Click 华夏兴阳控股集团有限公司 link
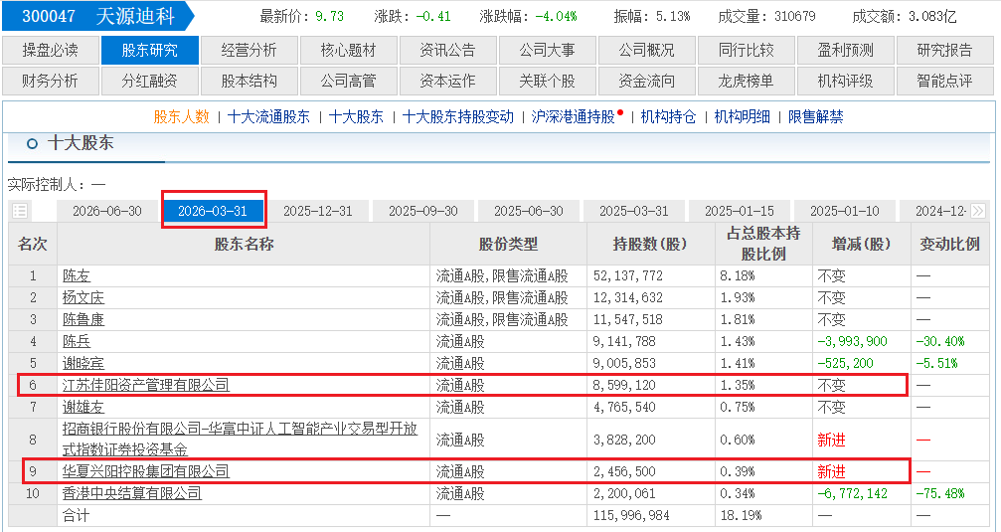1001x532 pixels. (x=145, y=472)
